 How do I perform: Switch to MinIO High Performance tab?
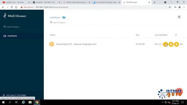tap(76, 2)
